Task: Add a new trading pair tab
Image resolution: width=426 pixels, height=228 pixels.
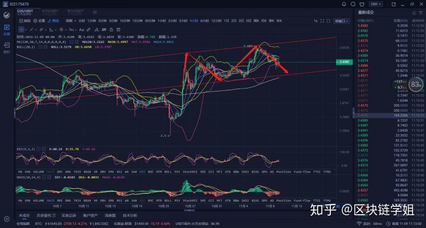Action: click(95, 12)
